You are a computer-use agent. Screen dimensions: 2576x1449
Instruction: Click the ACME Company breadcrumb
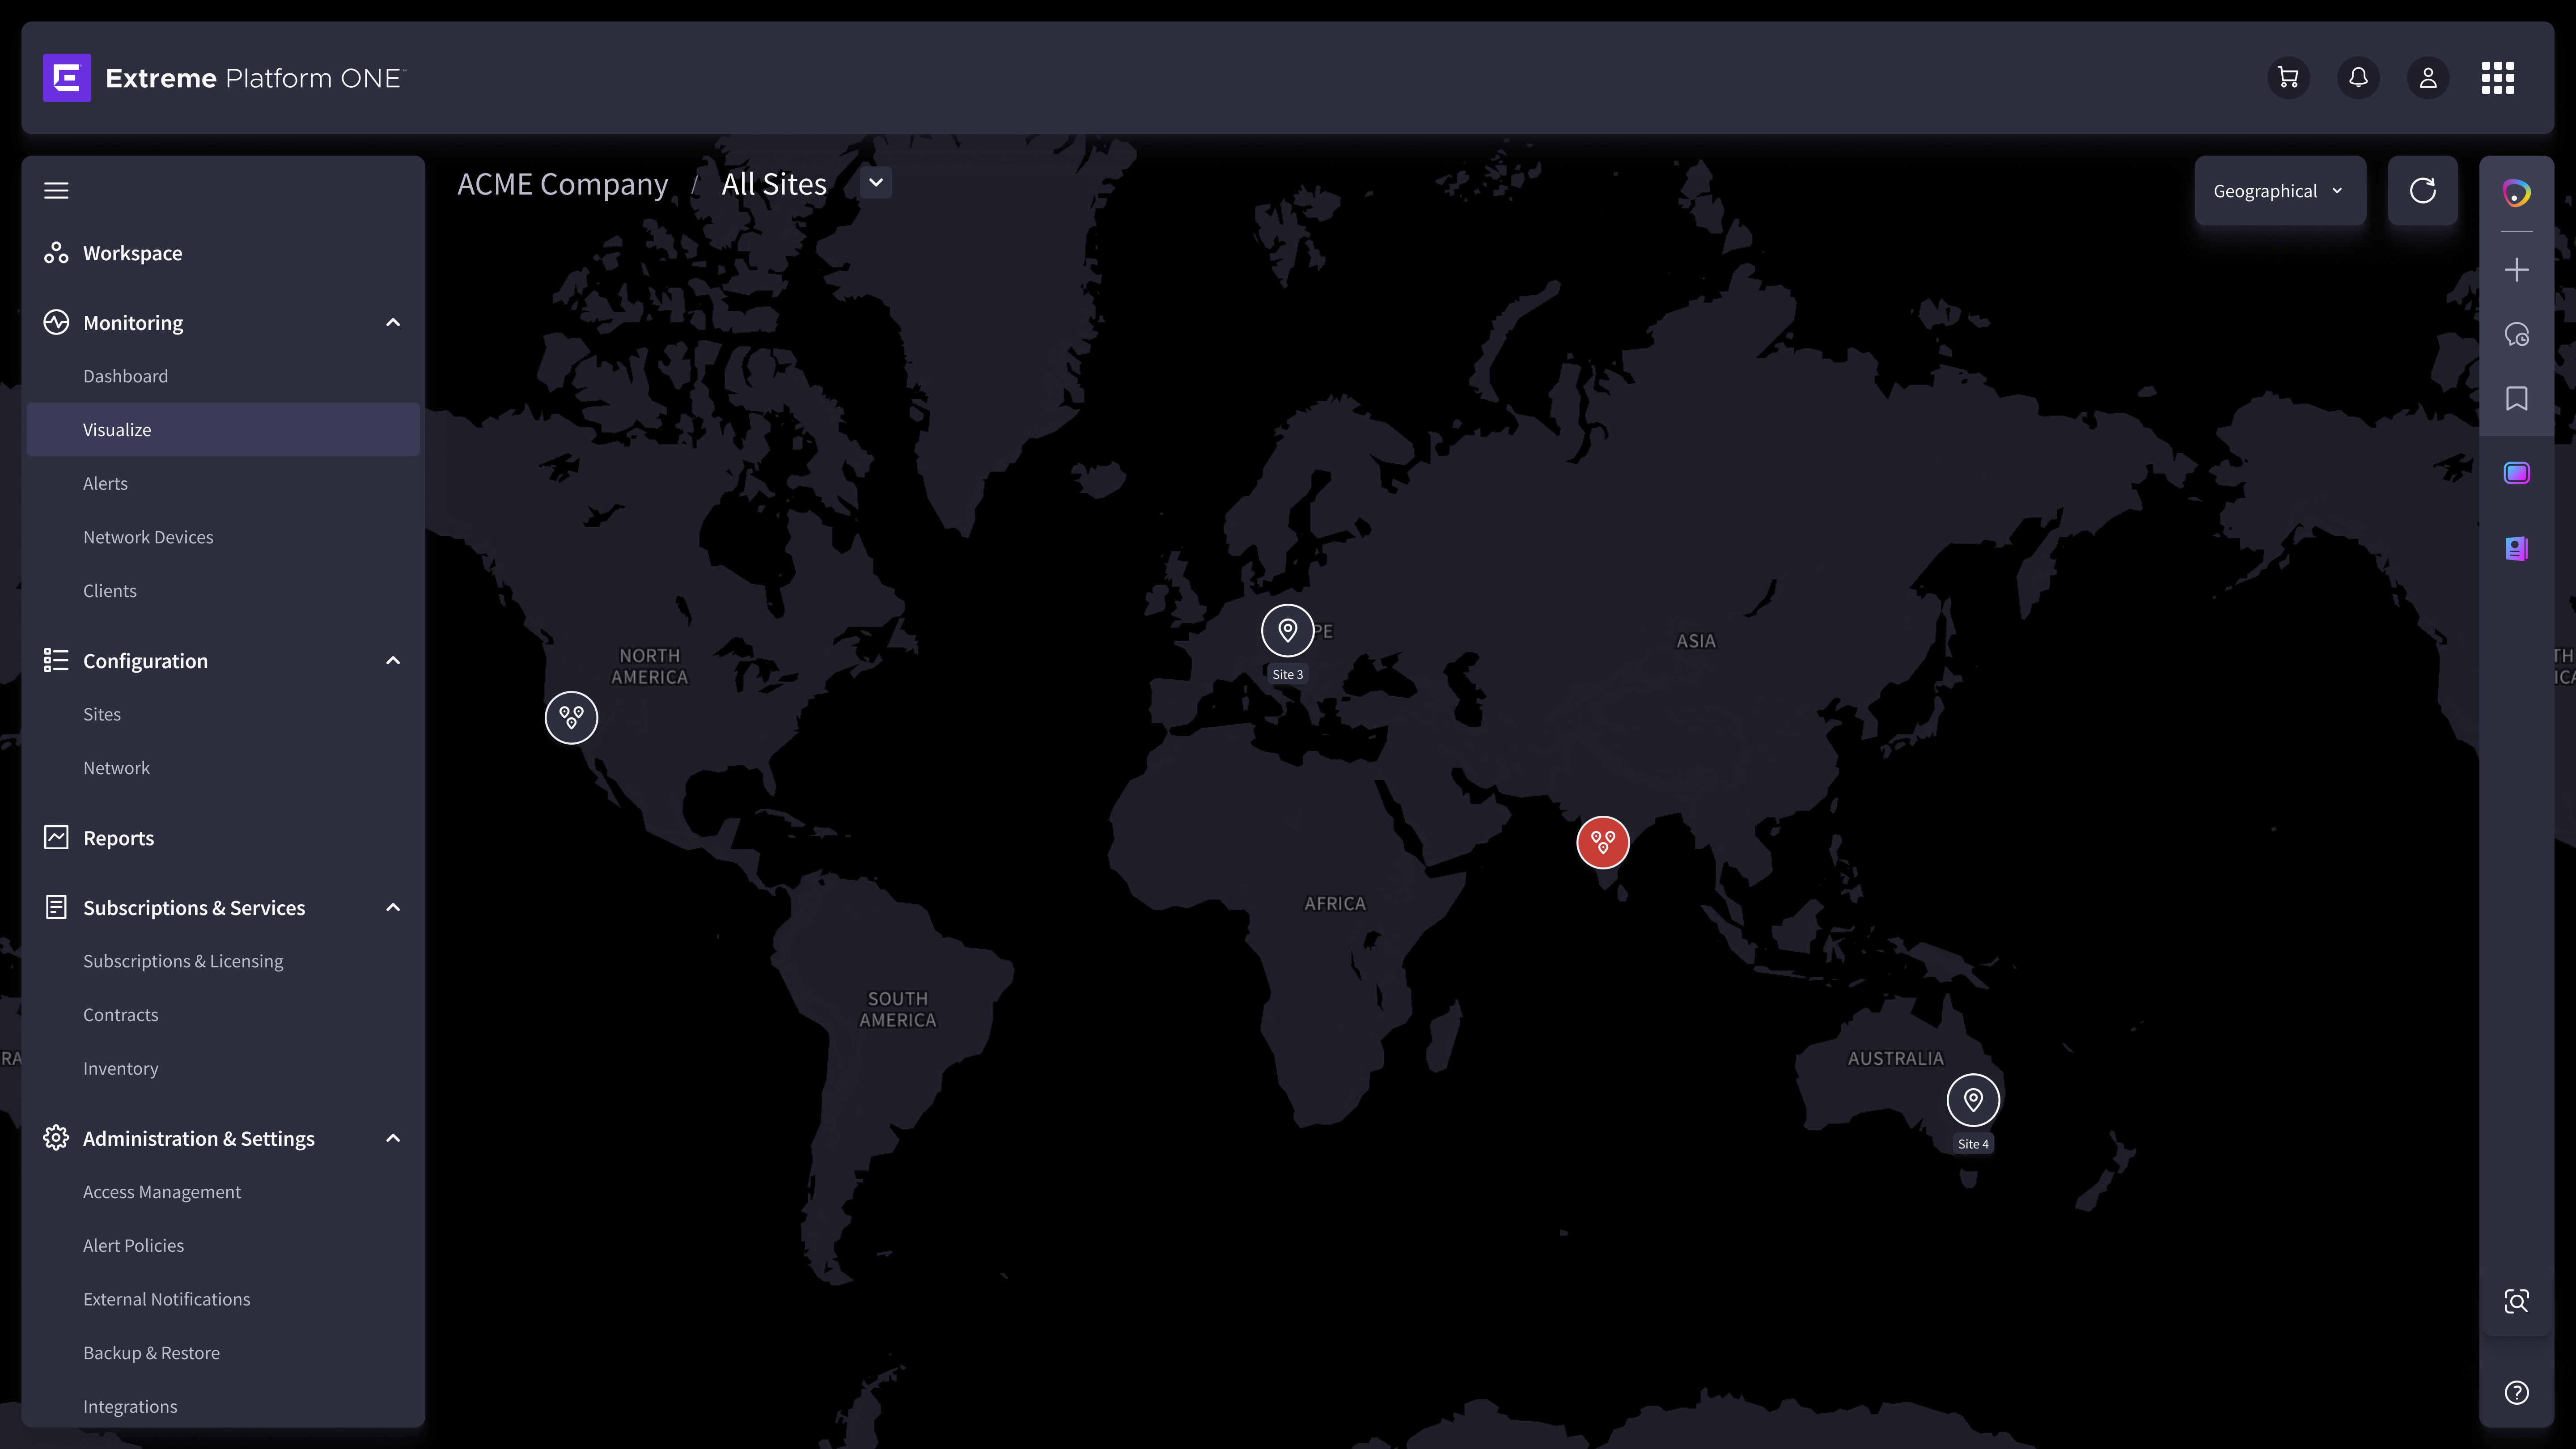pyautogui.click(x=562, y=184)
